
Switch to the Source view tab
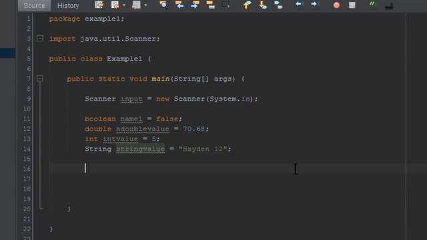pos(34,5)
